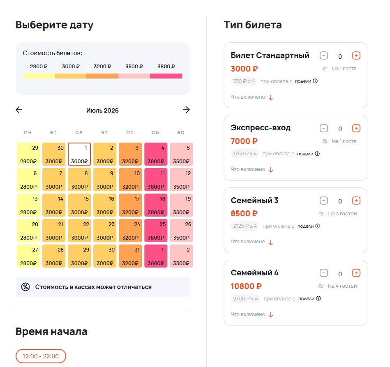Increase Семейный 4 quantity with plus
390x367 pixels.
point(356,273)
